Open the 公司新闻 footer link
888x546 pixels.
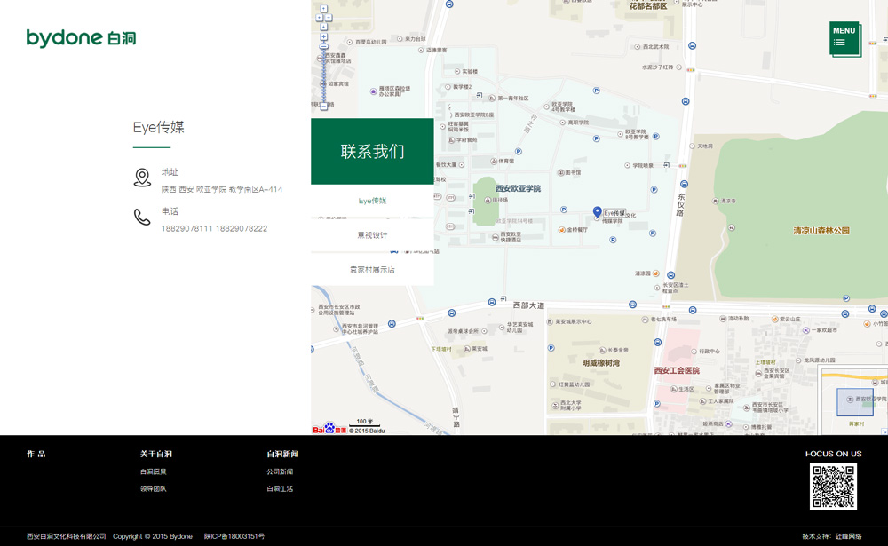click(280, 472)
